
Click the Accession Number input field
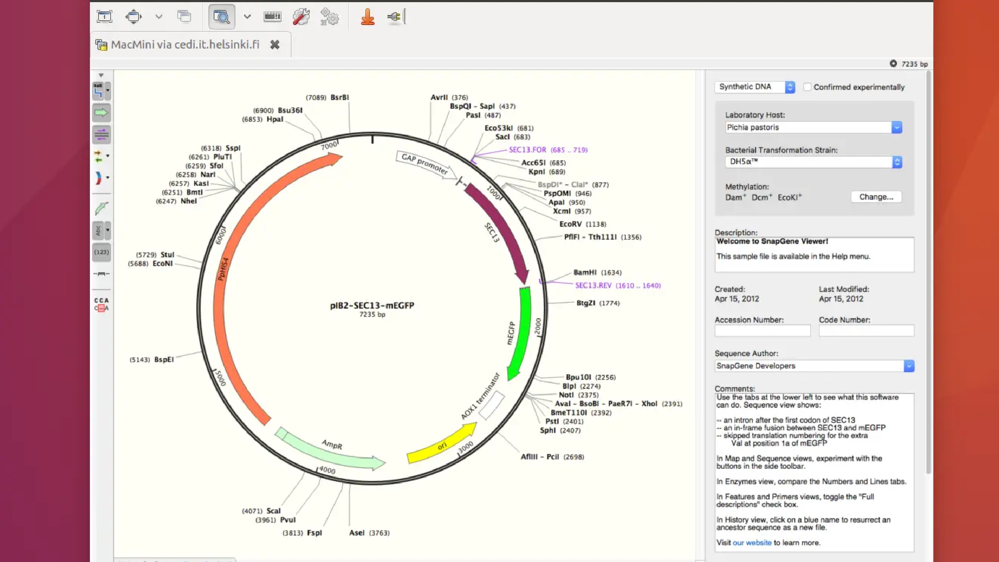[762, 331]
